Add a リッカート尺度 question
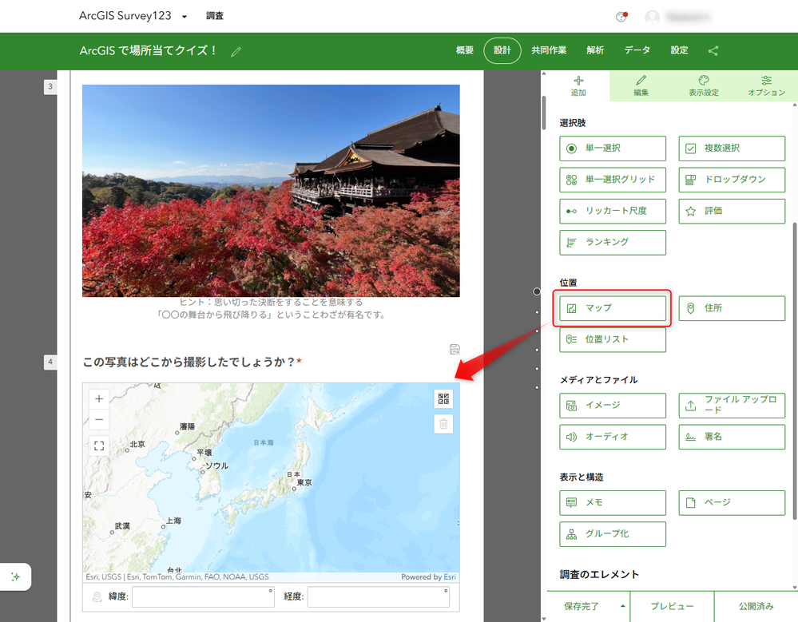 click(612, 211)
